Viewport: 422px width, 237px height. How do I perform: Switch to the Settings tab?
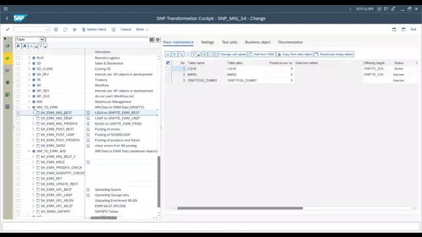pyautogui.click(x=208, y=42)
